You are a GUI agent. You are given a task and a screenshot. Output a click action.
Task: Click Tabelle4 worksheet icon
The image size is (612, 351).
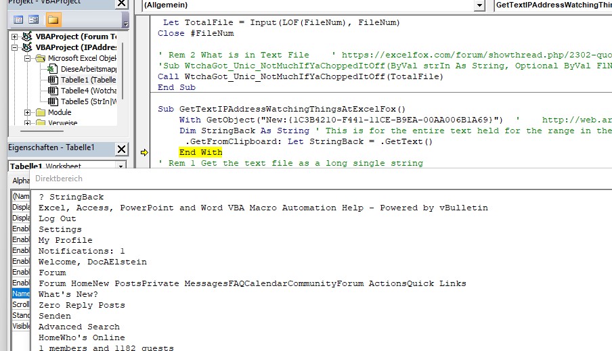53,91
